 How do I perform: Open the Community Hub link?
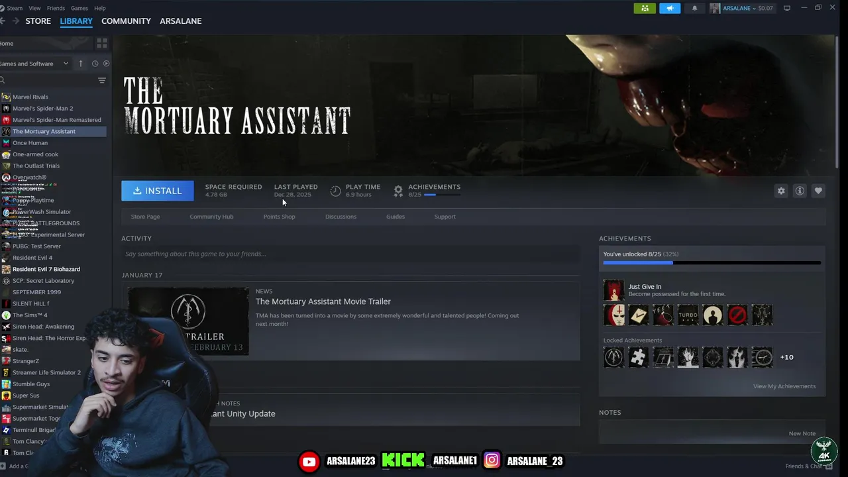pos(211,217)
